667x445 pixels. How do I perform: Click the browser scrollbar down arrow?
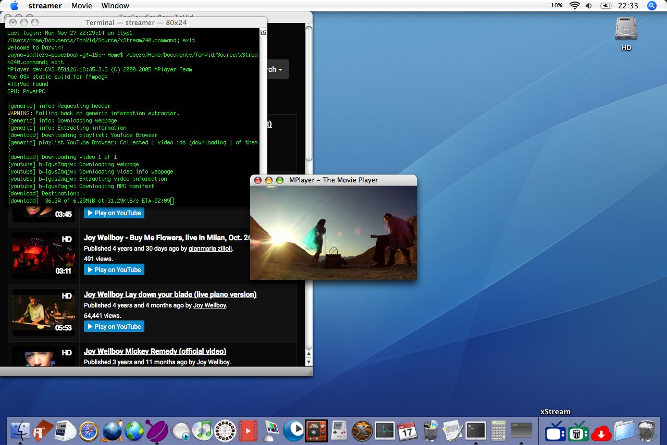[x=308, y=362]
